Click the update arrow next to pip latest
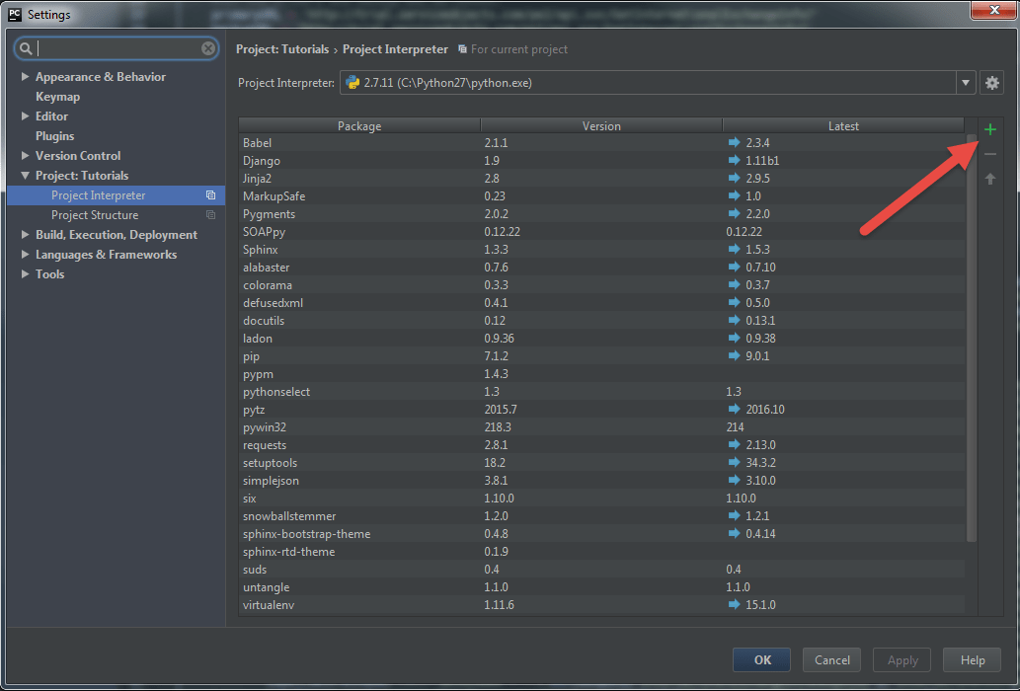 (735, 355)
